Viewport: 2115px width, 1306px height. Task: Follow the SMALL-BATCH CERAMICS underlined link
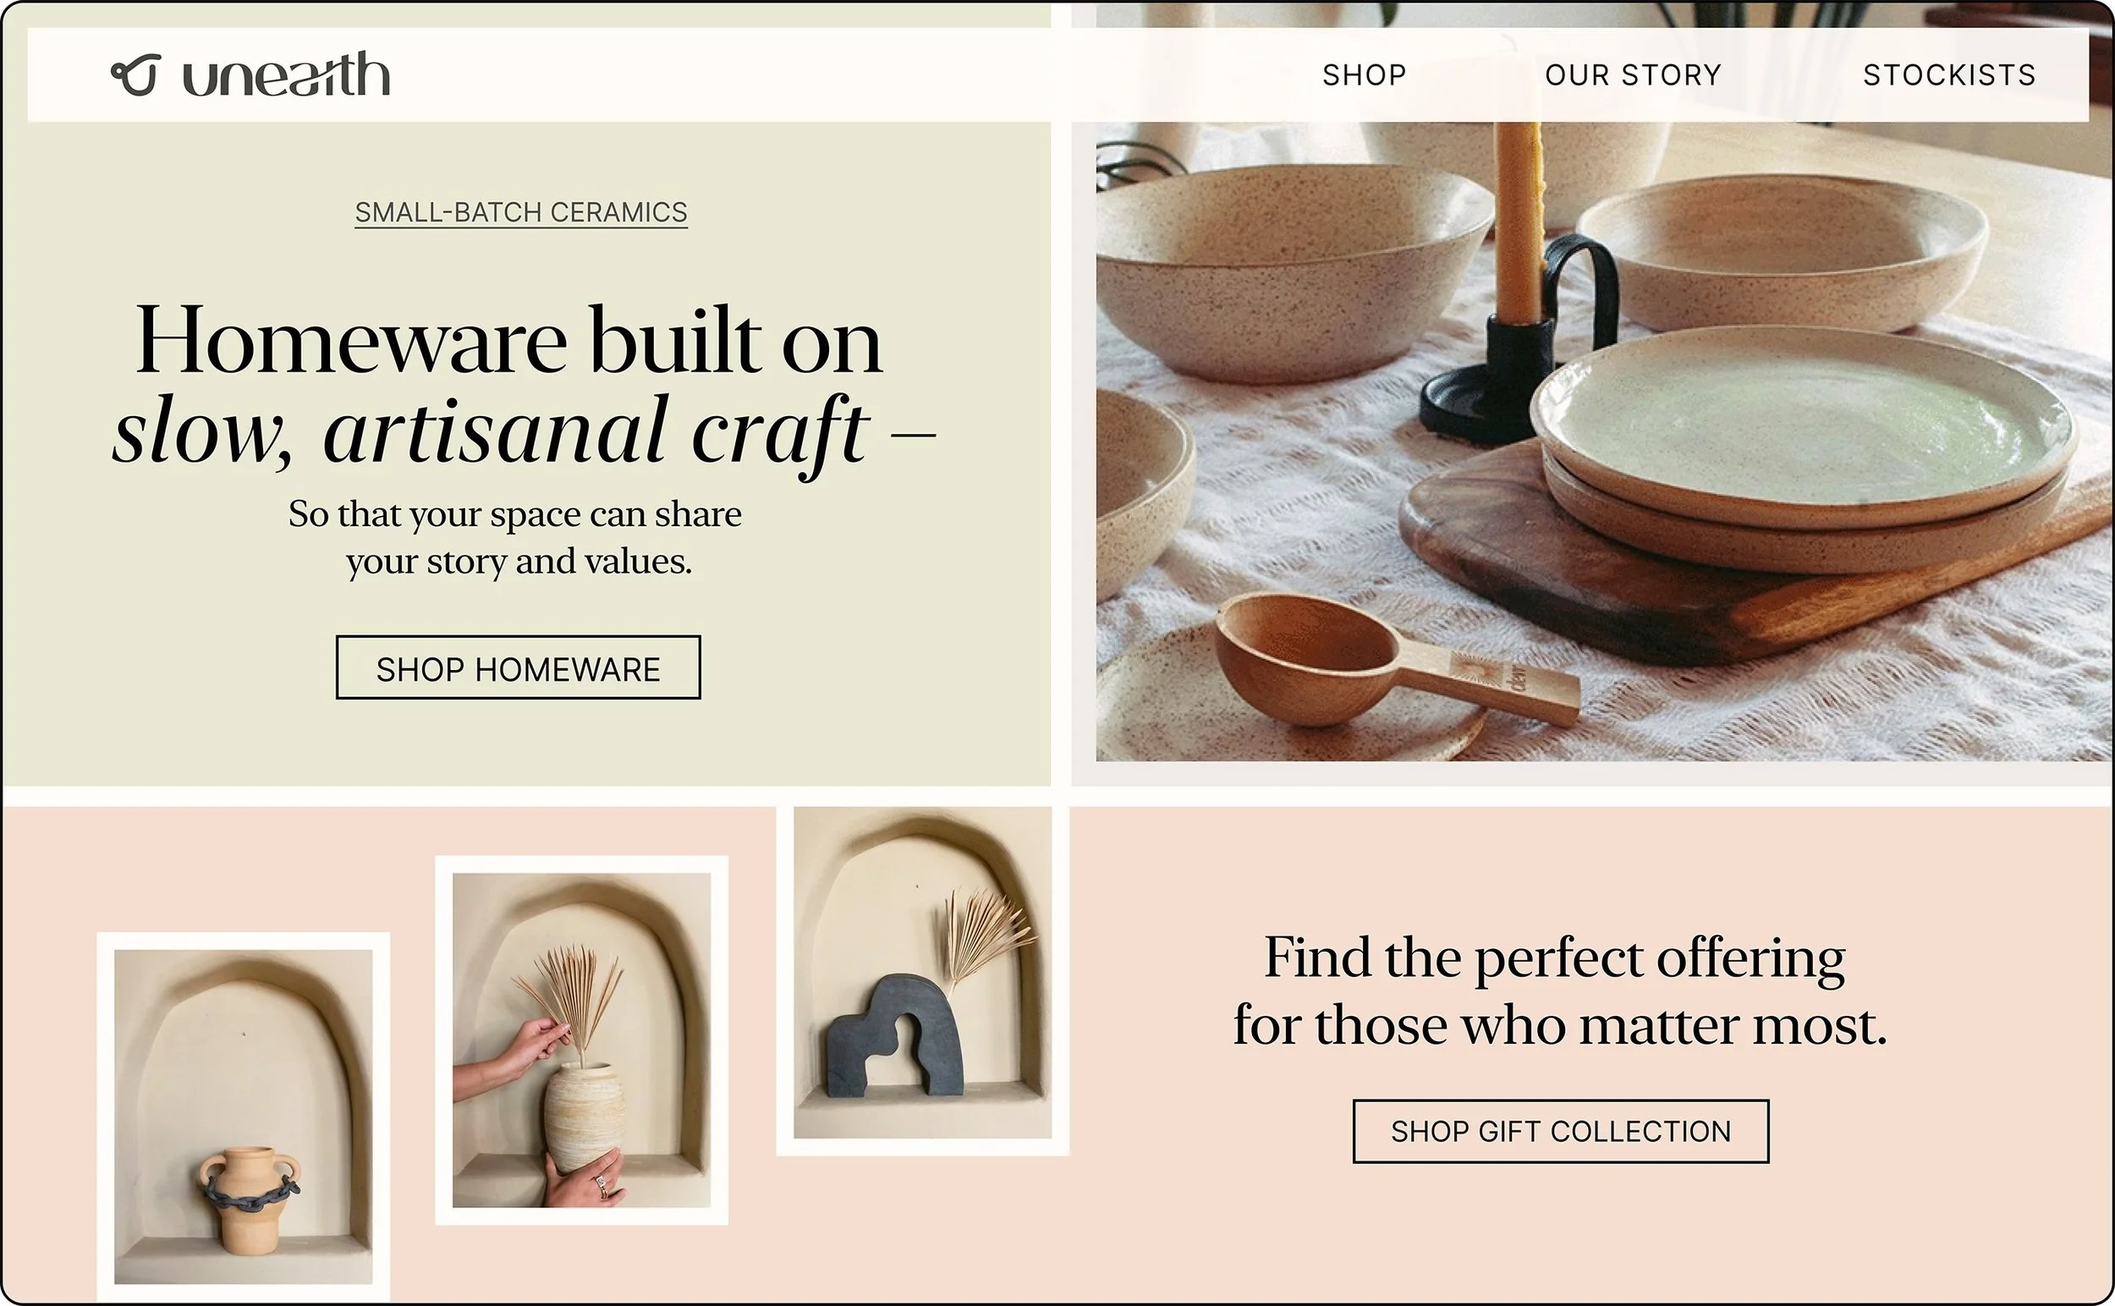tap(521, 212)
